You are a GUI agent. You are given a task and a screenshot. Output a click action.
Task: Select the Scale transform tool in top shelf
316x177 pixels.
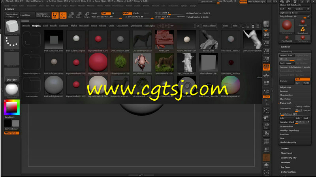(x=79, y=15)
